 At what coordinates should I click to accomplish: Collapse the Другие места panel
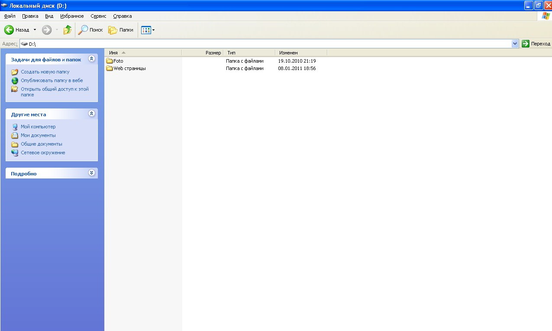pyautogui.click(x=91, y=114)
